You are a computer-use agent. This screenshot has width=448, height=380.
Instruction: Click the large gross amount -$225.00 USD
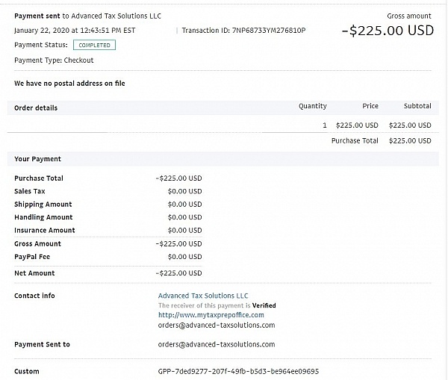tap(392, 31)
